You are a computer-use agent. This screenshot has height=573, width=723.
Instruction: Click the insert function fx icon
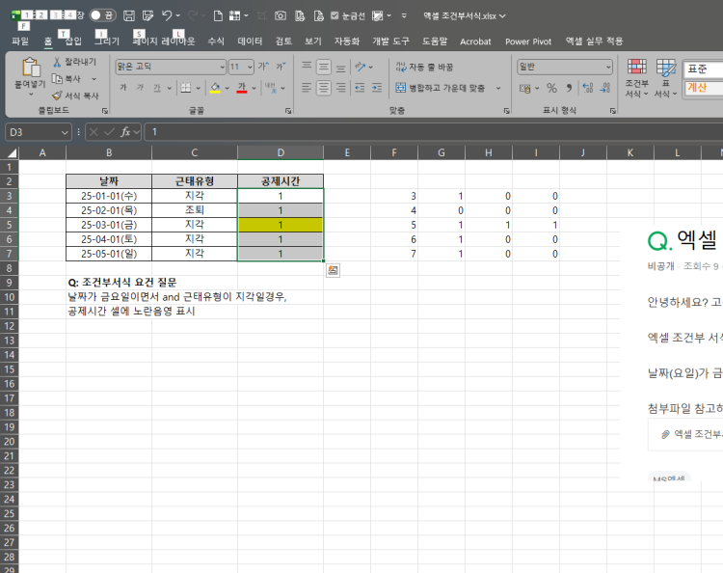(x=125, y=131)
